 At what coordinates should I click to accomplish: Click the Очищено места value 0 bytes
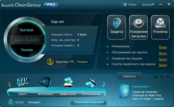click(82, 35)
